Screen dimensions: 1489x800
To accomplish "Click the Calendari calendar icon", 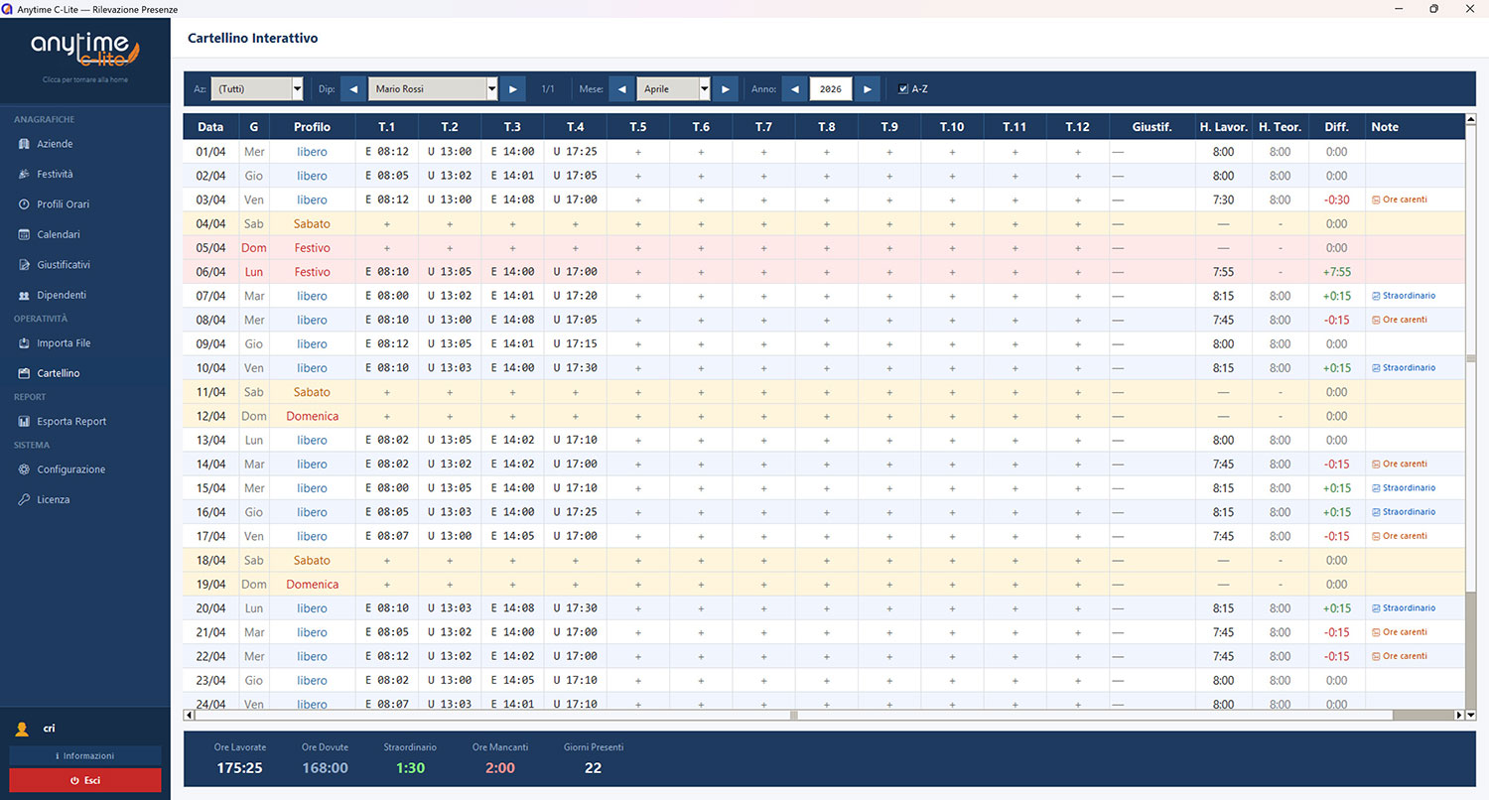I will tap(24, 235).
